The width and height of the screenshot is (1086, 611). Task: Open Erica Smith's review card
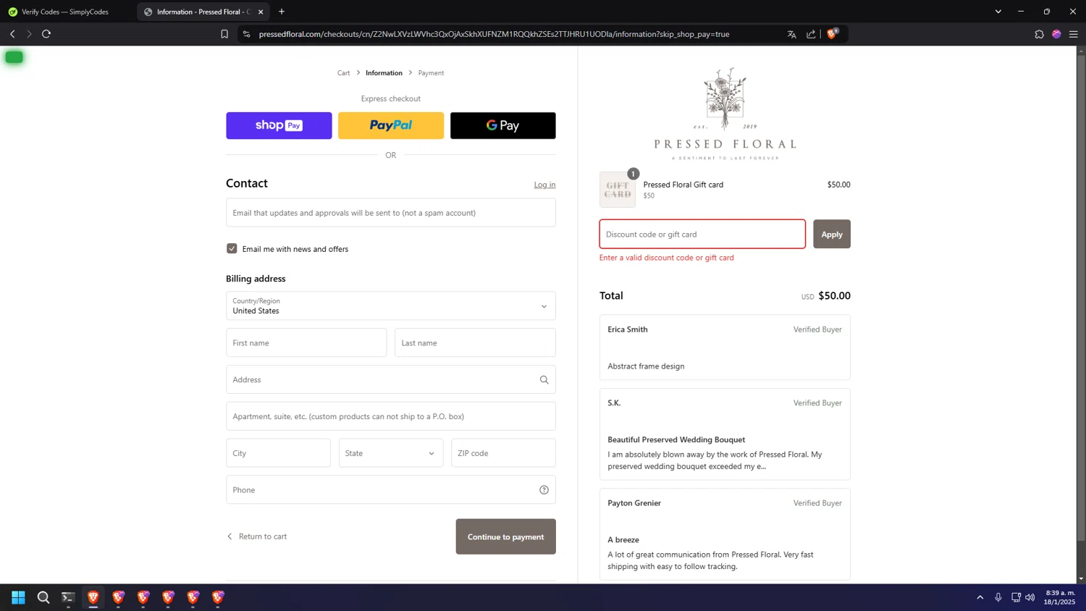pyautogui.click(x=725, y=347)
